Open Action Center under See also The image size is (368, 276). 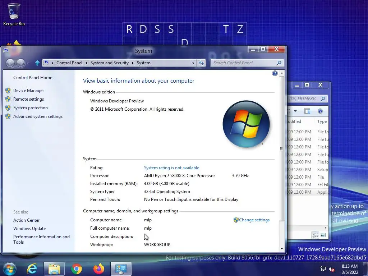[26, 220]
